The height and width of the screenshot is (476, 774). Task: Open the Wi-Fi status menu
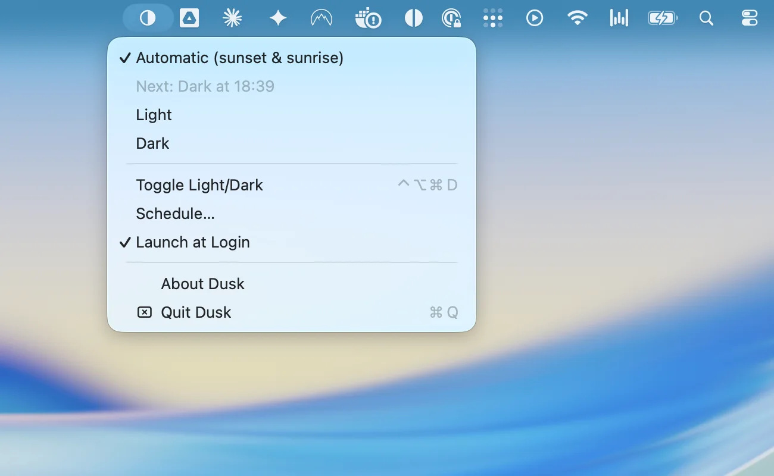(577, 18)
